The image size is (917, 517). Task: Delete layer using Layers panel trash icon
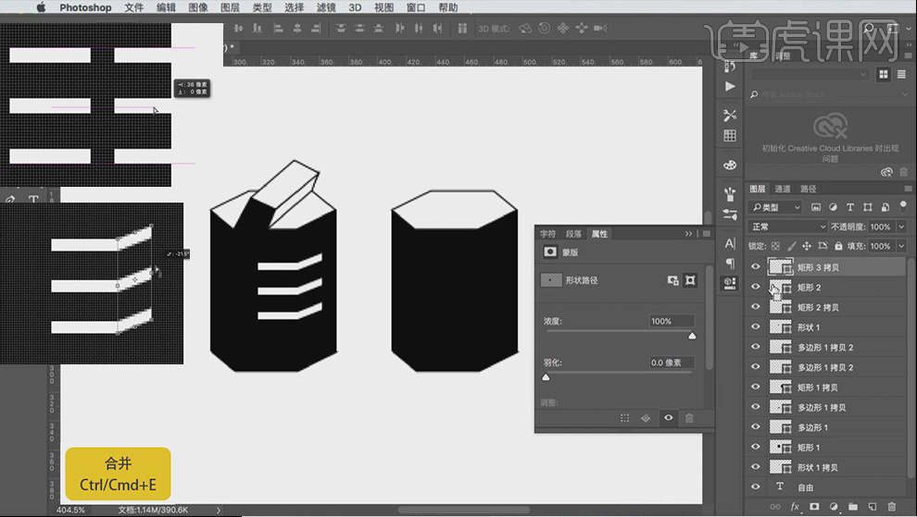[x=892, y=507]
